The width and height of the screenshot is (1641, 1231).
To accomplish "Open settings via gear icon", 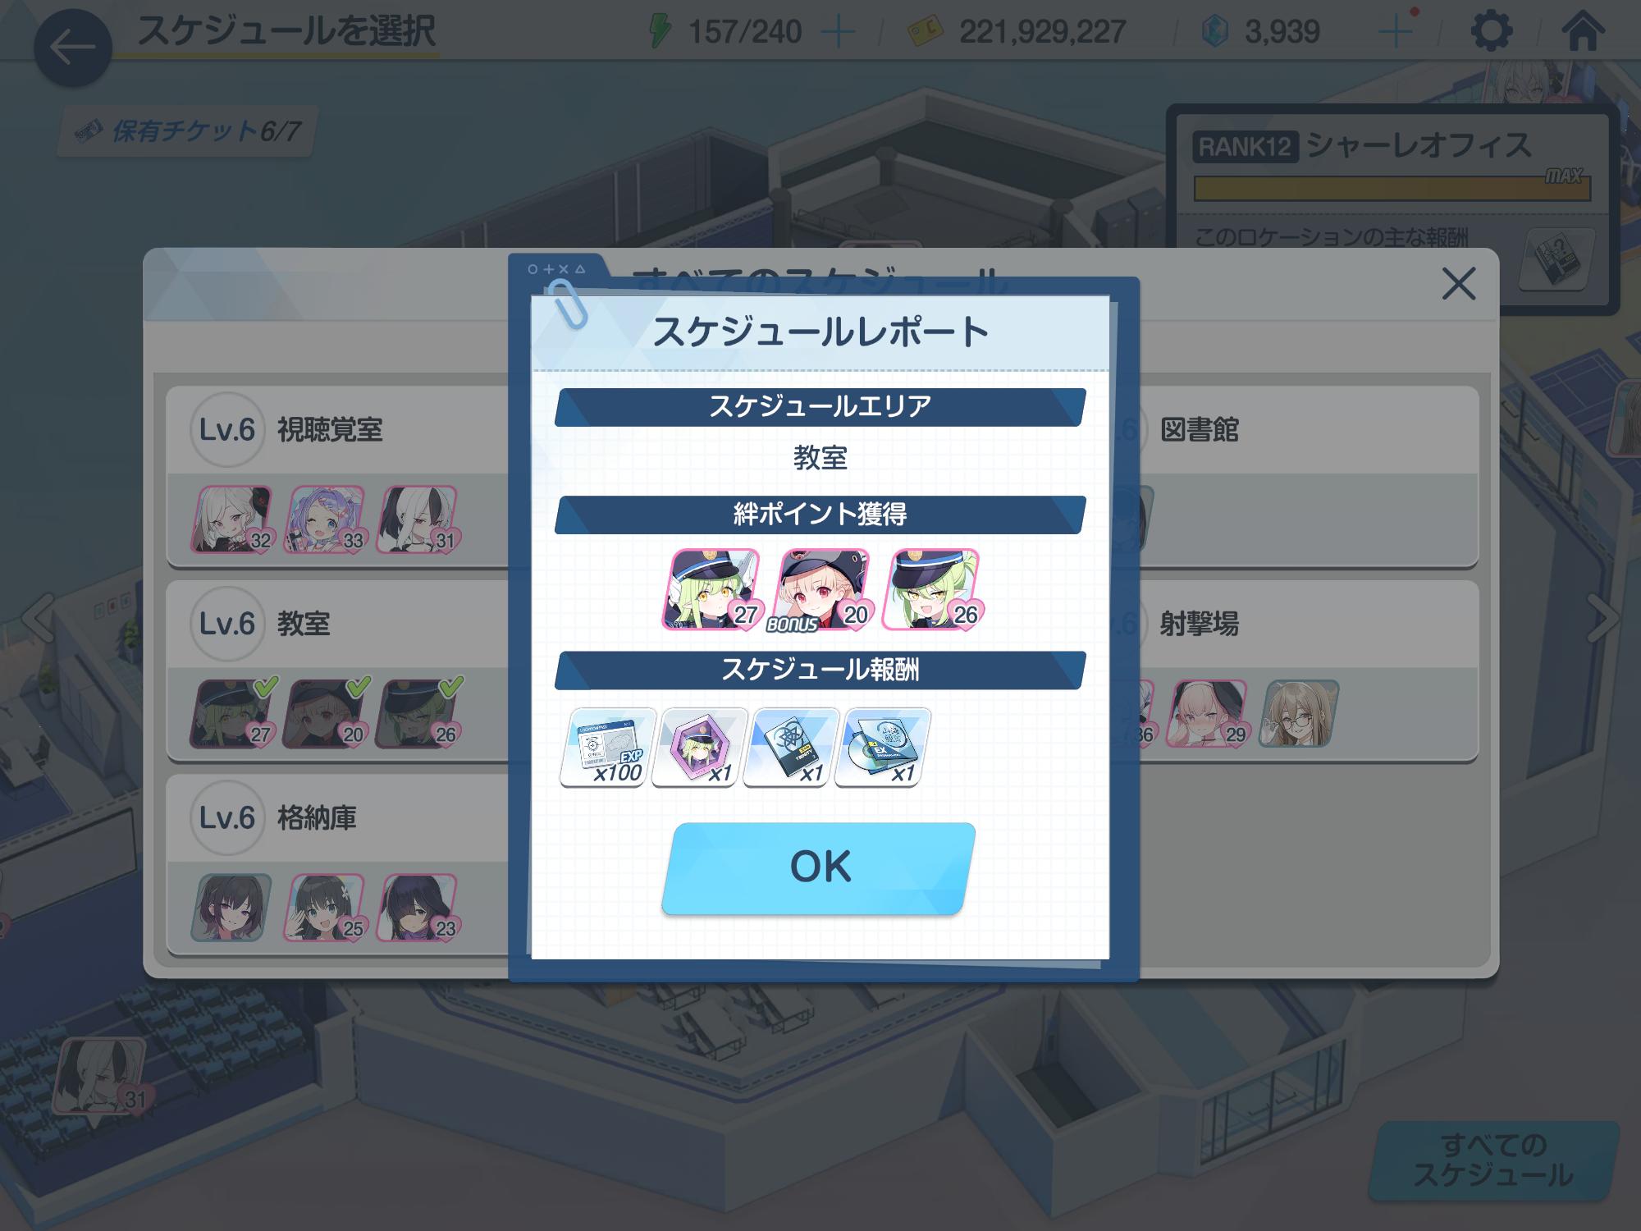I will [x=1491, y=32].
